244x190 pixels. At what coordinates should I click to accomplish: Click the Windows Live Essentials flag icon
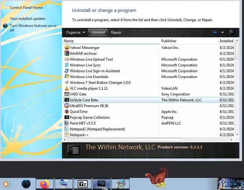[67, 76]
